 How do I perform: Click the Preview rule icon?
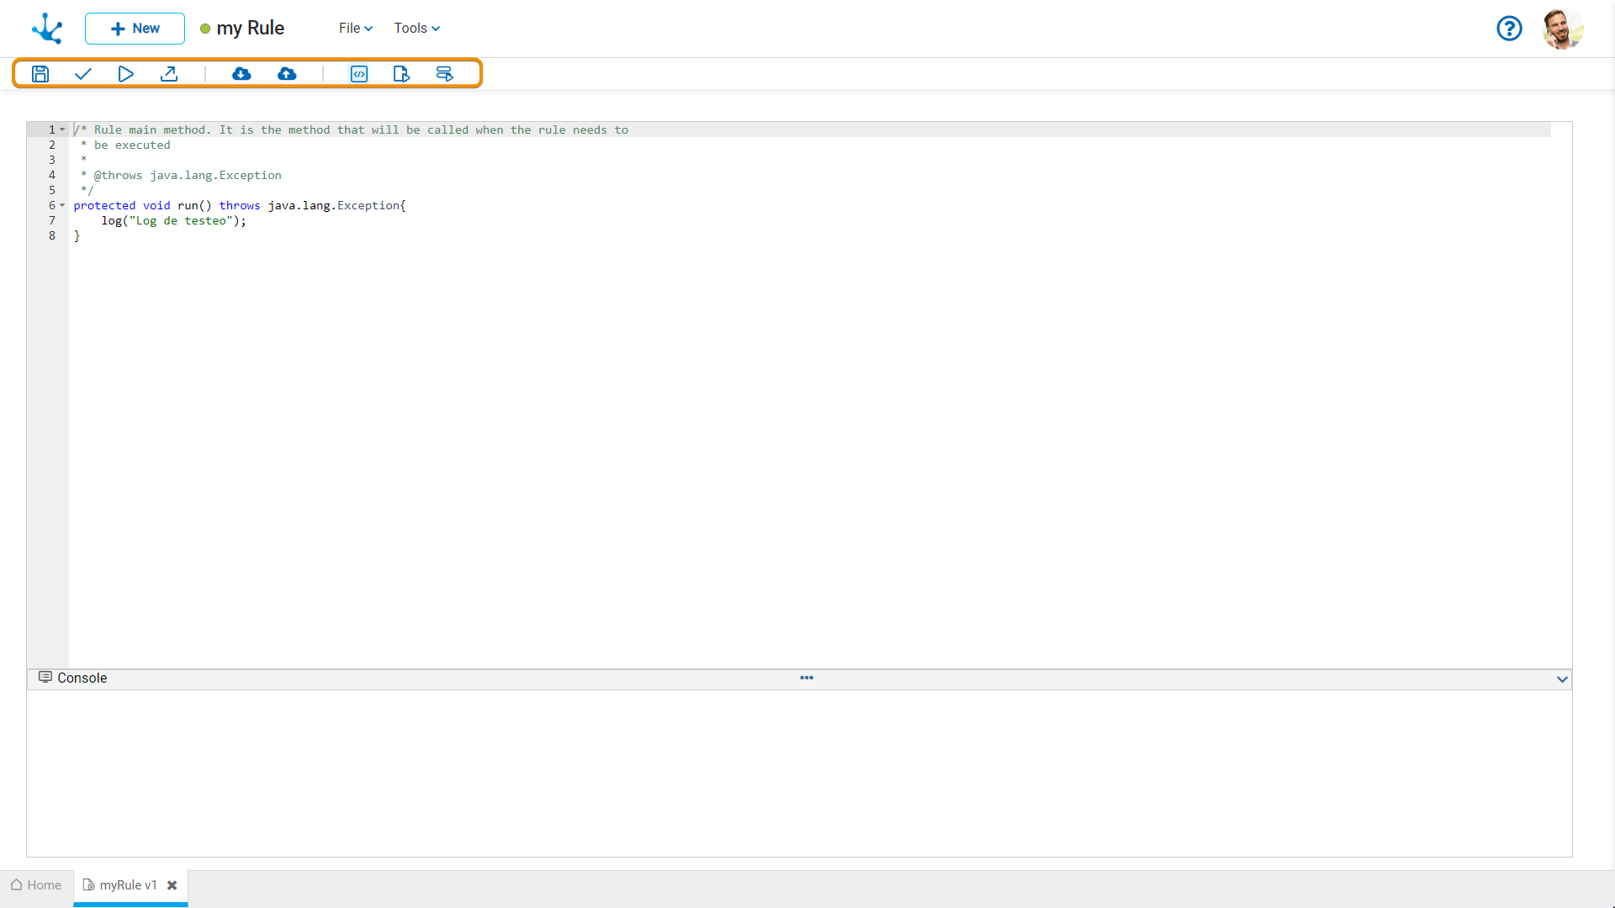(358, 73)
